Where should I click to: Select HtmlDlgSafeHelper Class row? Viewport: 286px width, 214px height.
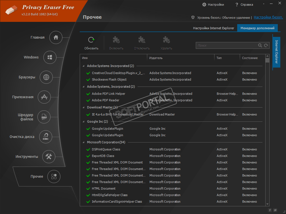tap(173, 195)
